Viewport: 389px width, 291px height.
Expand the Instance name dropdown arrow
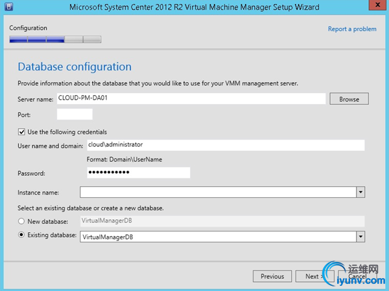click(x=360, y=192)
